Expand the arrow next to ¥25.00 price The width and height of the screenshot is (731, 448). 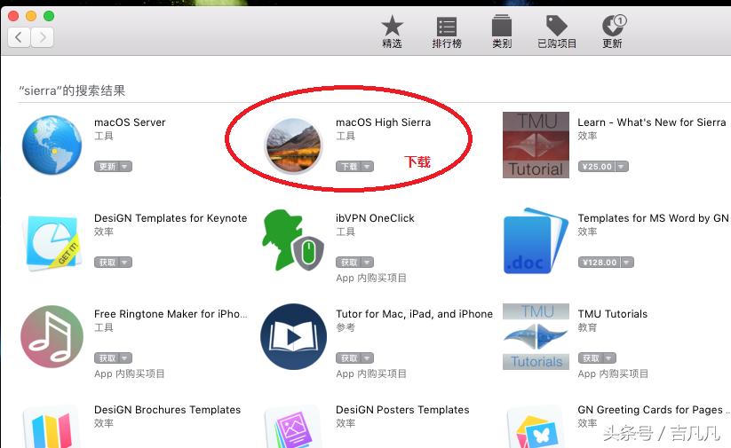tap(622, 166)
